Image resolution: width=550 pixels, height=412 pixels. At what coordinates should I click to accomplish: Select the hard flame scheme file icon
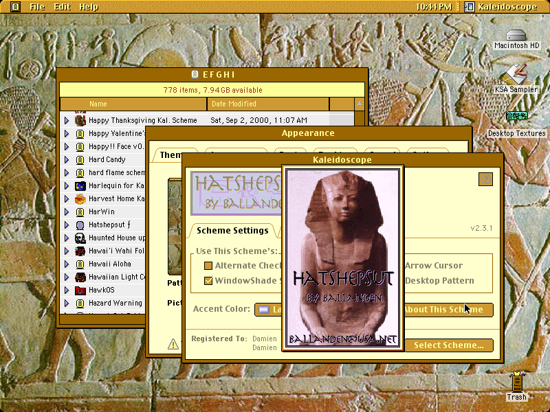click(x=80, y=173)
